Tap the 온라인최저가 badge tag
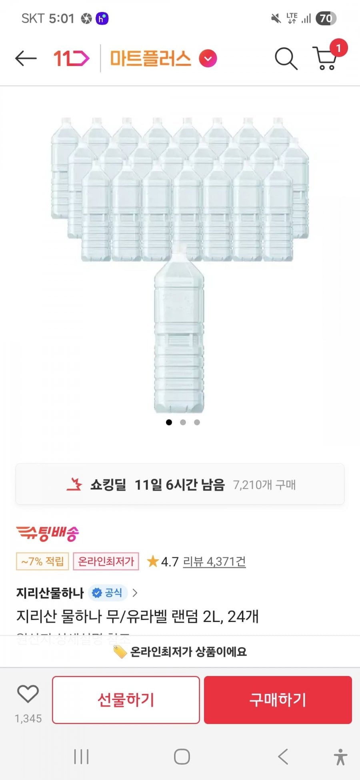360x780 pixels. (106, 562)
